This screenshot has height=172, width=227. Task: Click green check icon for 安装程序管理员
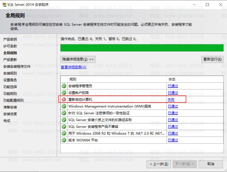pyautogui.click(x=64, y=86)
